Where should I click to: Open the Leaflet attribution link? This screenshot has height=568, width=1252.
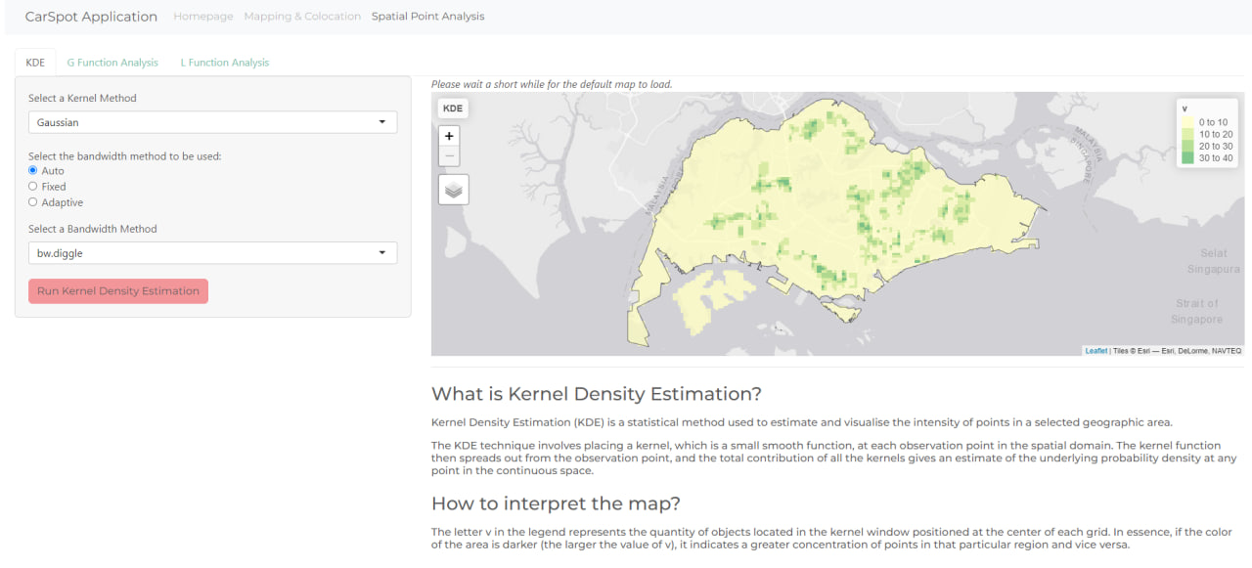[x=1095, y=351]
